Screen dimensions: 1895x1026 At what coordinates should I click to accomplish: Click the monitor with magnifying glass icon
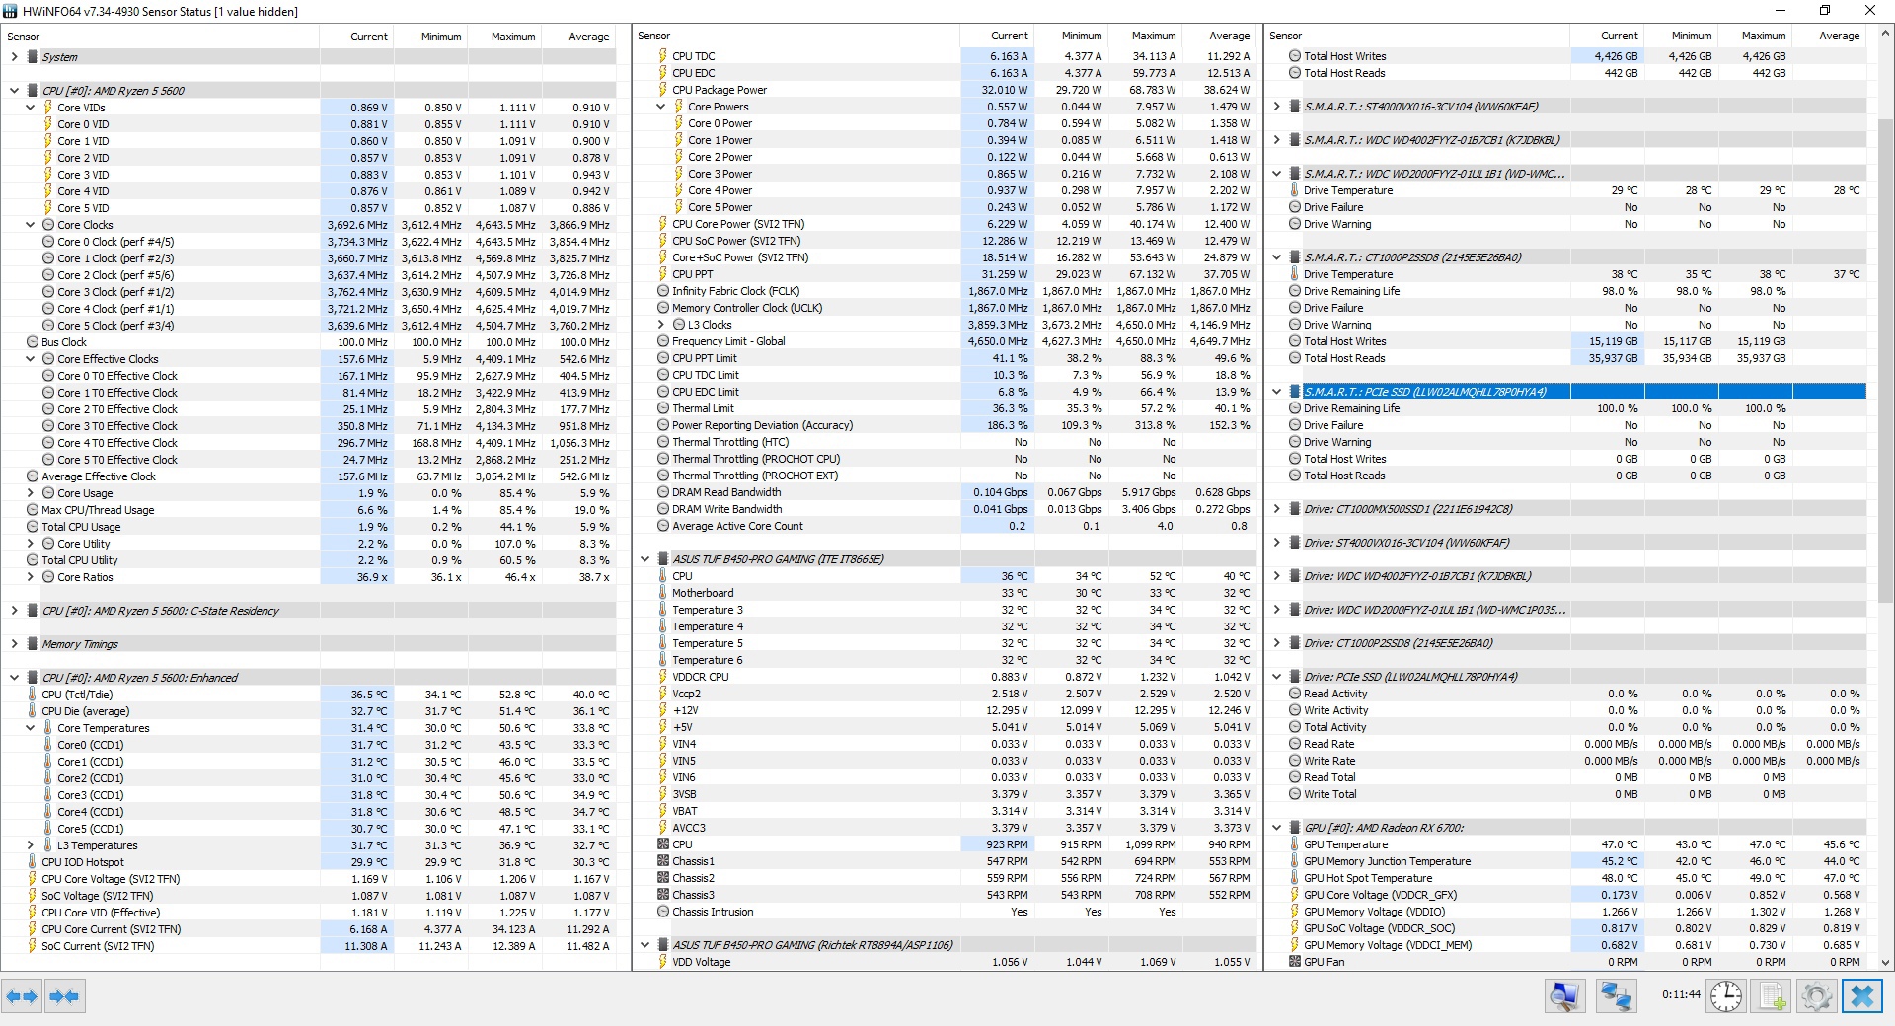[1564, 996]
